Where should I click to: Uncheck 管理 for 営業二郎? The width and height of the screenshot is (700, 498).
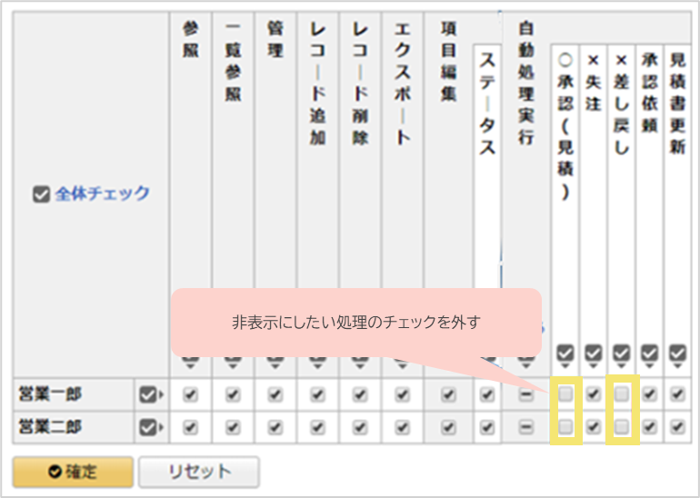[x=275, y=427]
